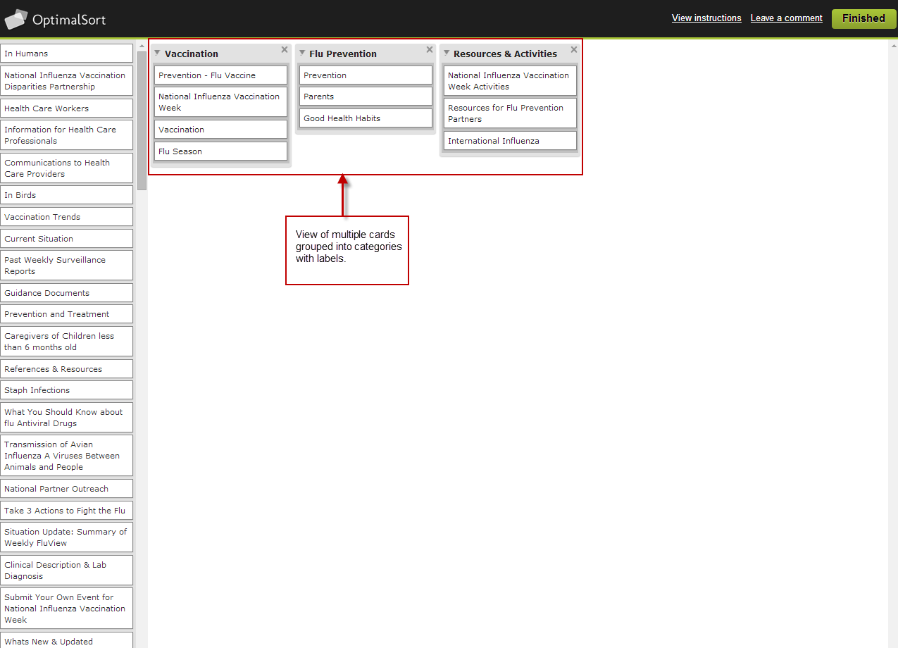Close the Resources & Activities category
This screenshot has height=648, width=898.
(574, 49)
